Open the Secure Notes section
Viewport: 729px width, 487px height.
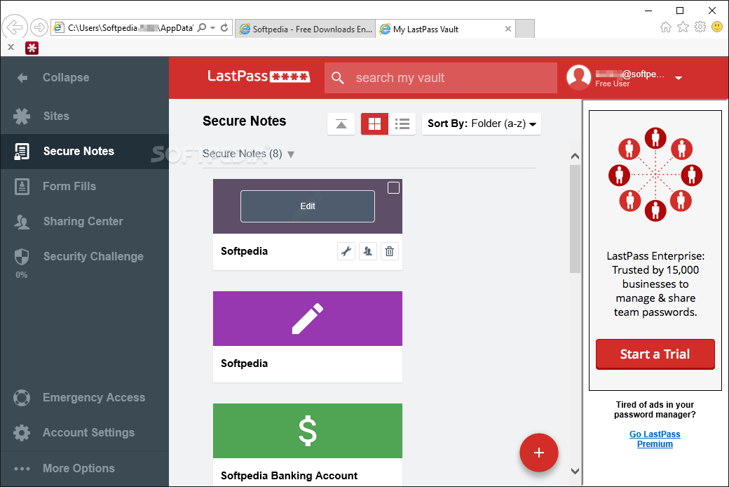pos(84,152)
